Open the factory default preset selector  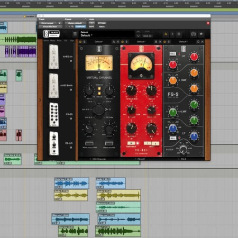click(76, 23)
